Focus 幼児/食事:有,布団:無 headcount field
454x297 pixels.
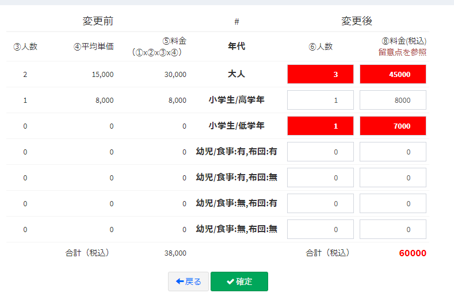tap(321, 178)
